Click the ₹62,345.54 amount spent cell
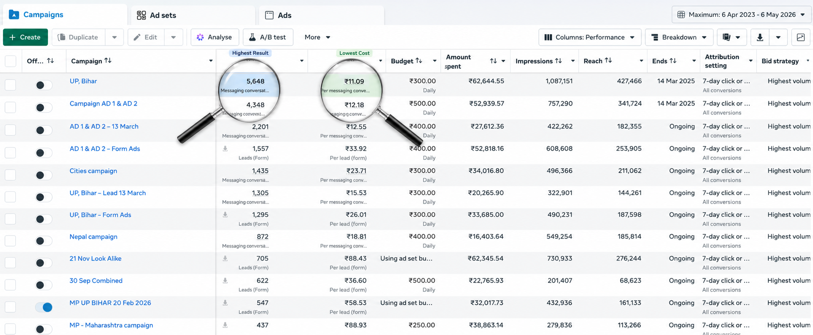Viewport: 813px width, 335px height. point(485,258)
